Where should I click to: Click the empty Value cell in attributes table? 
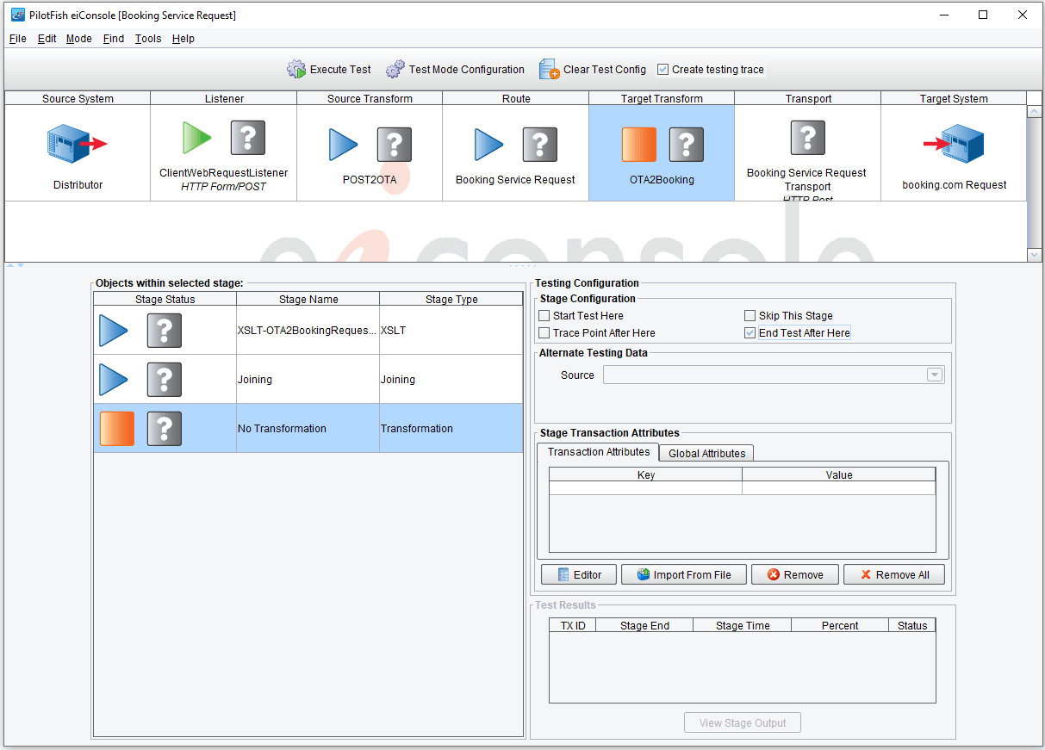pos(838,488)
